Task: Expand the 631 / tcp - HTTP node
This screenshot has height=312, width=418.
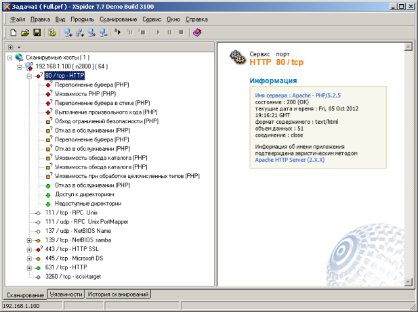Action: (29, 268)
